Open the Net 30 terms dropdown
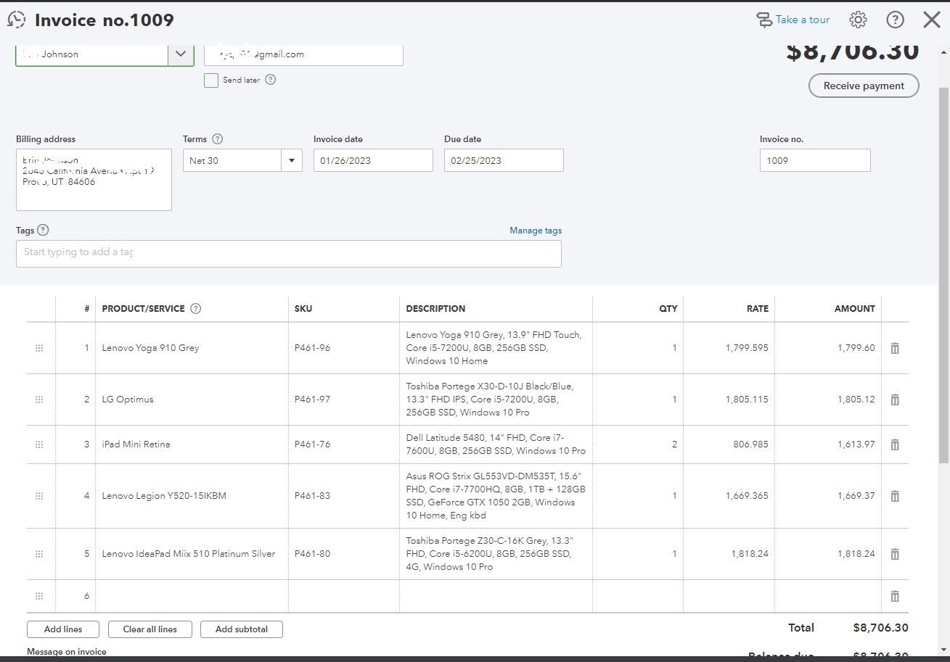 tap(292, 160)
